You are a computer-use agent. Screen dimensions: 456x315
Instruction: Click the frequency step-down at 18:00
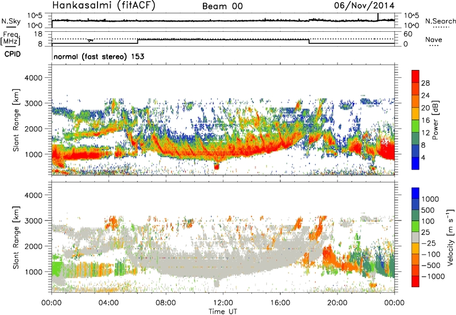(x=309, y=41)
